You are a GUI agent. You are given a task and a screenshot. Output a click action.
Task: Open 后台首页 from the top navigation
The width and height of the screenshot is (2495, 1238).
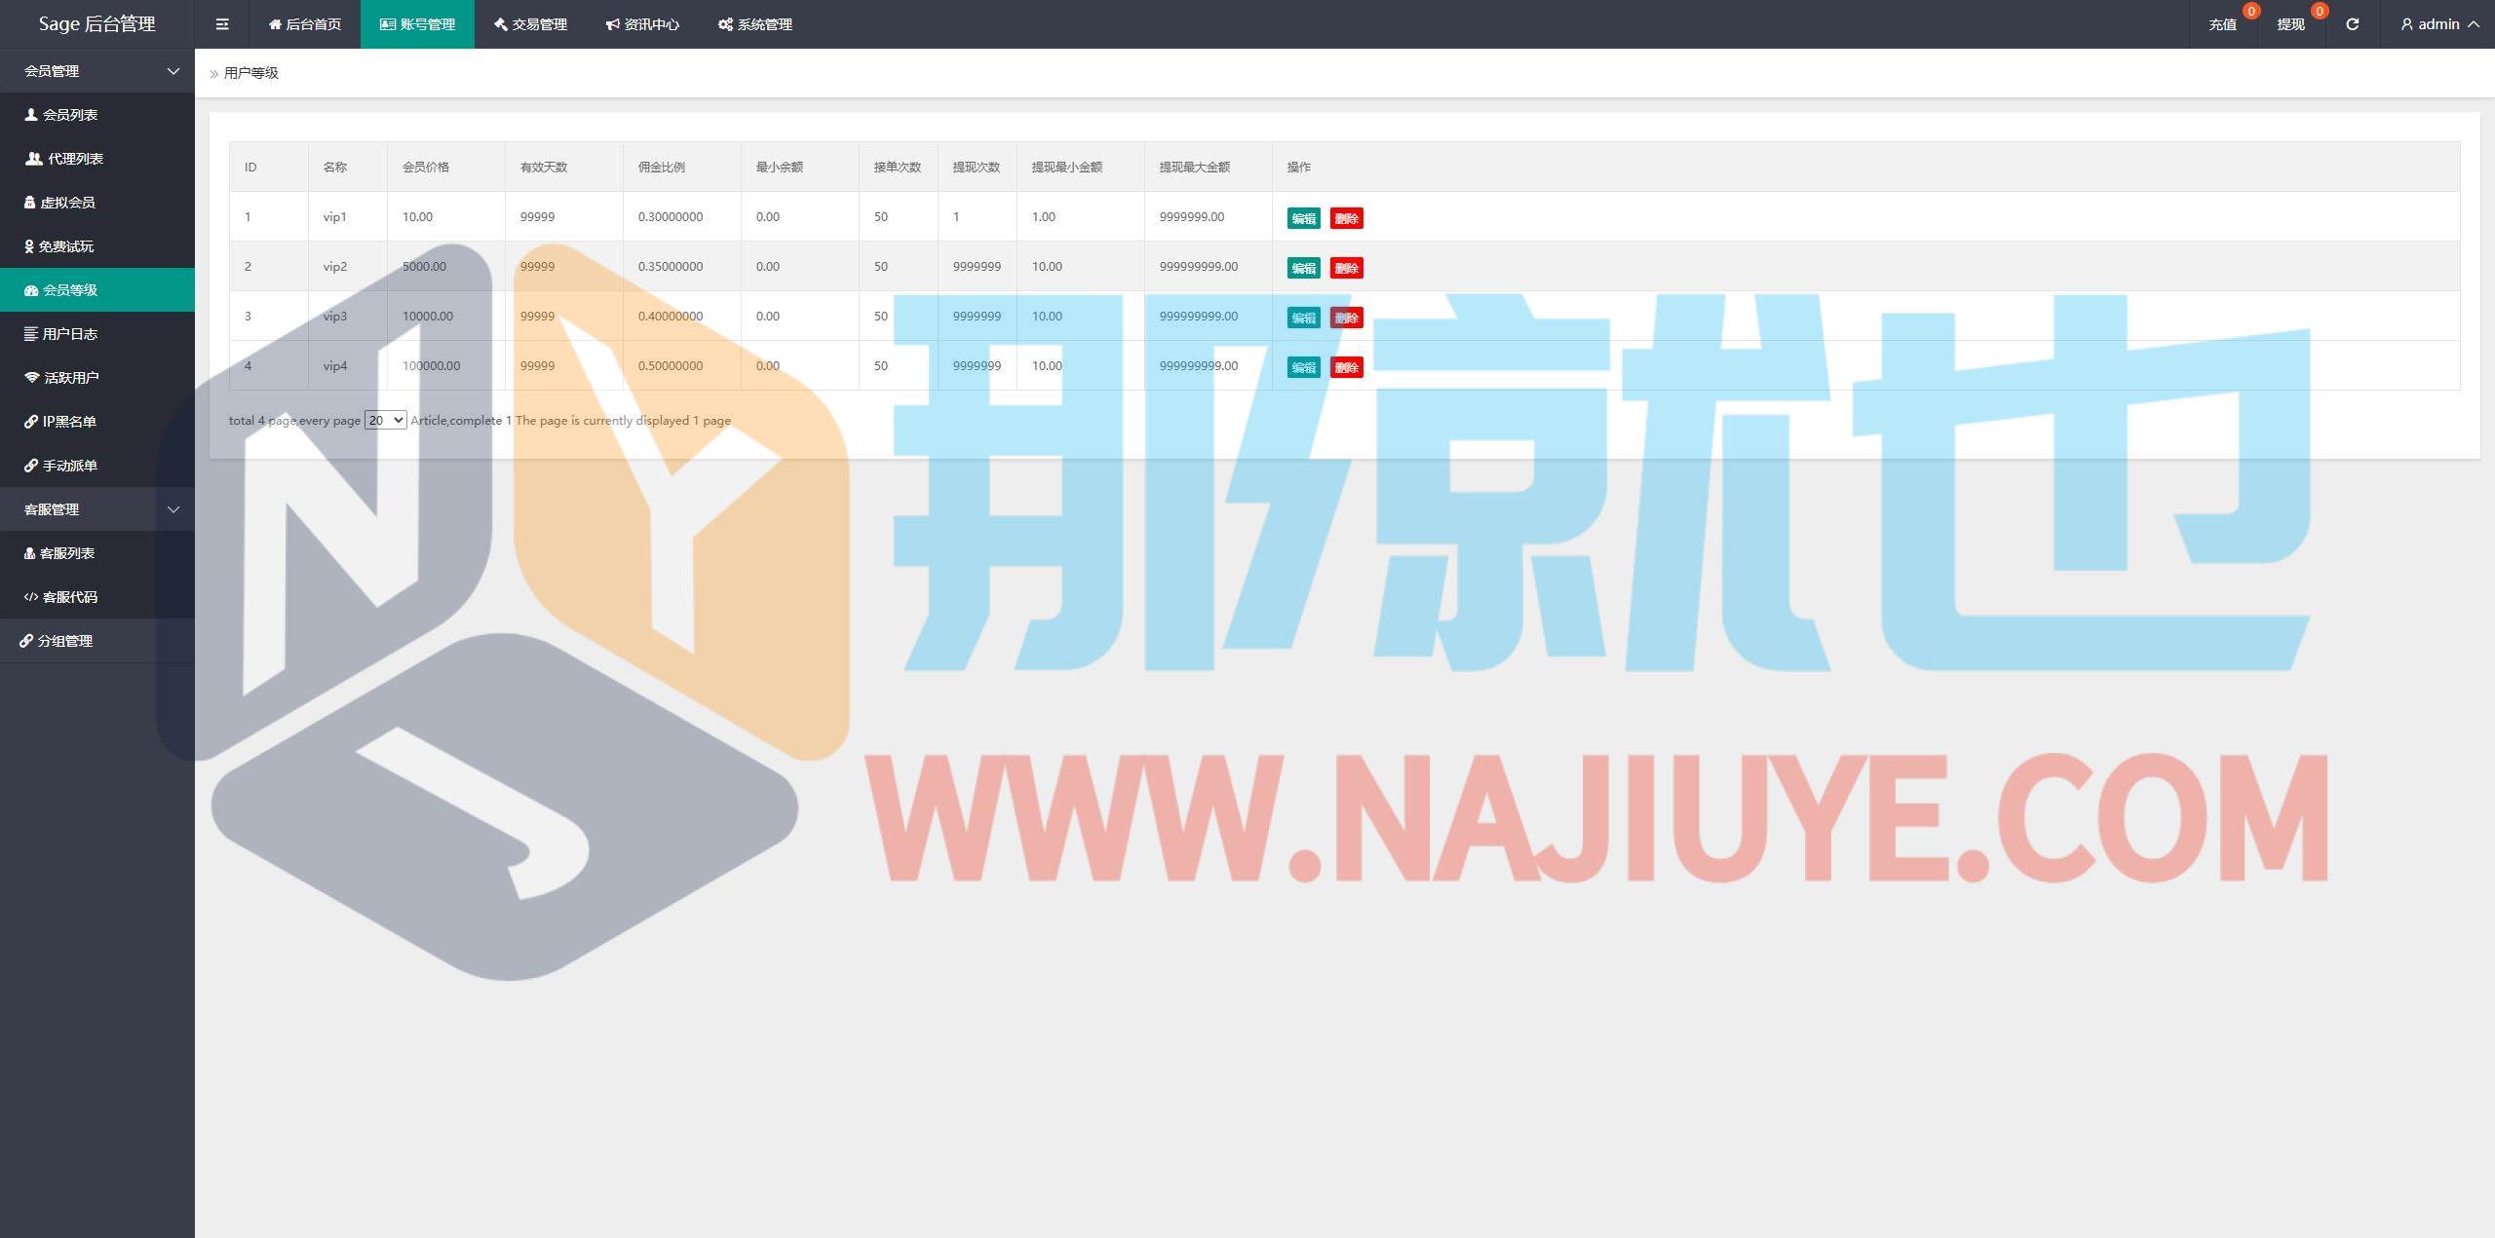(x=305, y=24)
